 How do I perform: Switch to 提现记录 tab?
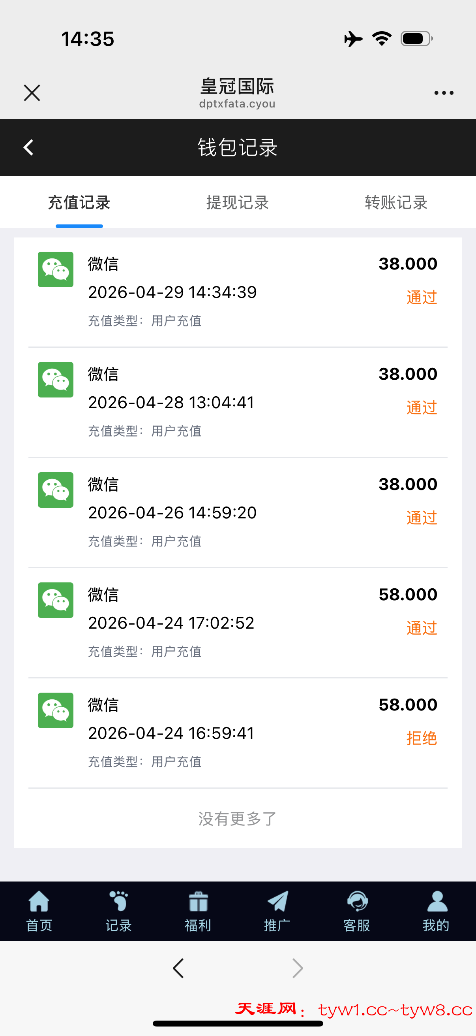[237, 202]
